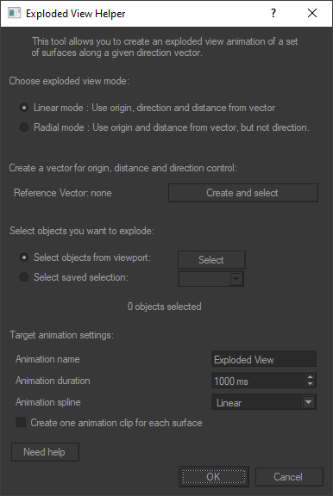333x496 pixels.
Task: Click the Select button for viewport objects
Action: [211, 260]
